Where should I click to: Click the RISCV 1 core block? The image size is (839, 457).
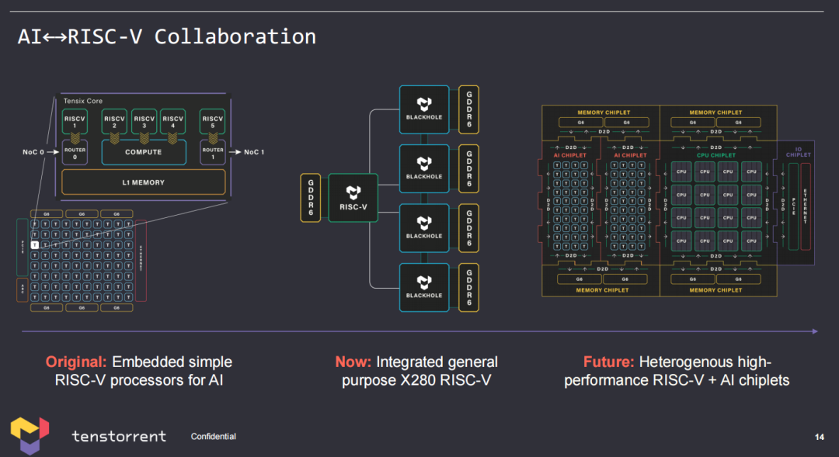coord(75,123)
